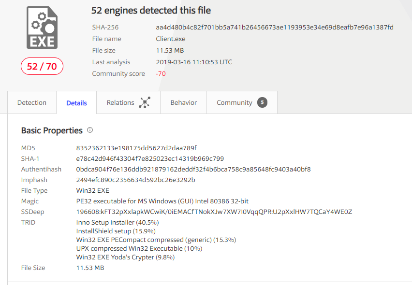The height and width of the screenshot is (285, 412).
Task: Switch to the Detection tab
Action: click(x=32, y=102)
